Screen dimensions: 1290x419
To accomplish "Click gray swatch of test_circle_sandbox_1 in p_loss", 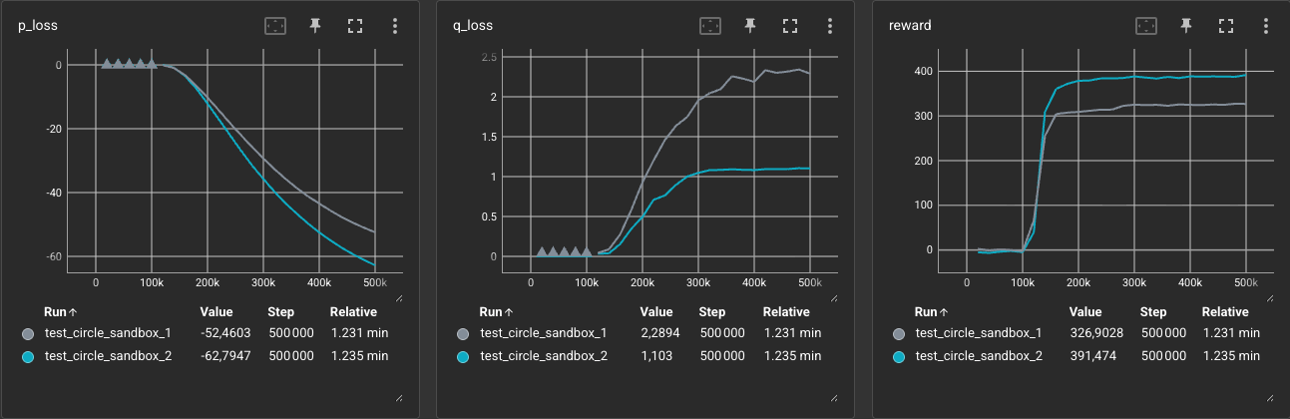I will [x=27, y=333].
